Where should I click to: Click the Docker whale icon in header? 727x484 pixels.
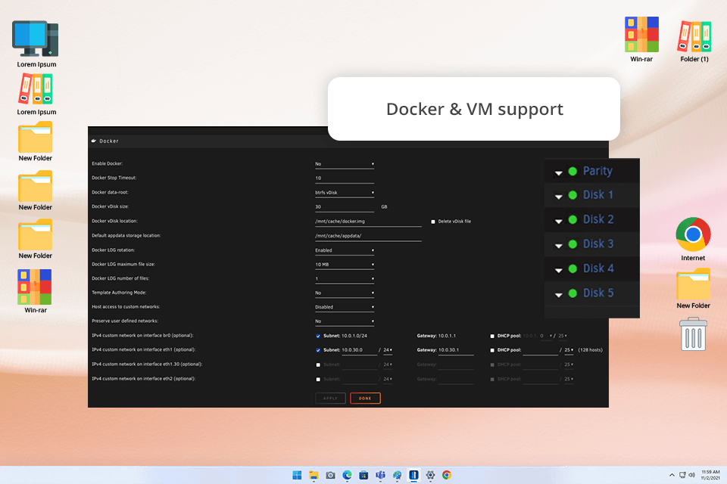pos(94,141)
